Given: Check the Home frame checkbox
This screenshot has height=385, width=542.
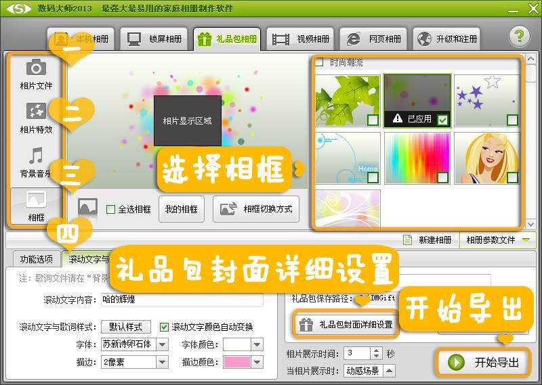Looking at the screenshot, I should click(373, 177).
